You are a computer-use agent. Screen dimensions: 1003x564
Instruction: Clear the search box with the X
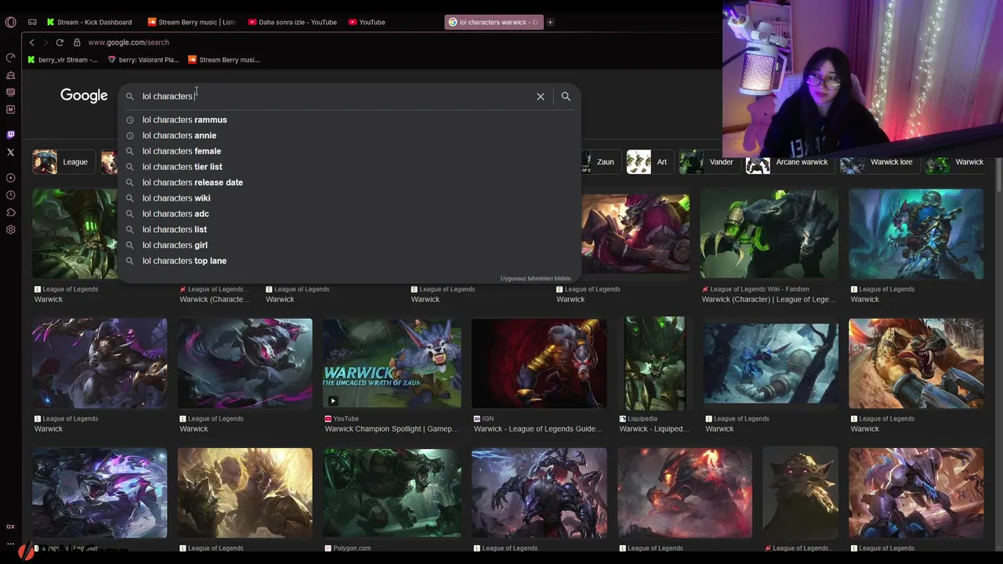[x=541, y=96]
